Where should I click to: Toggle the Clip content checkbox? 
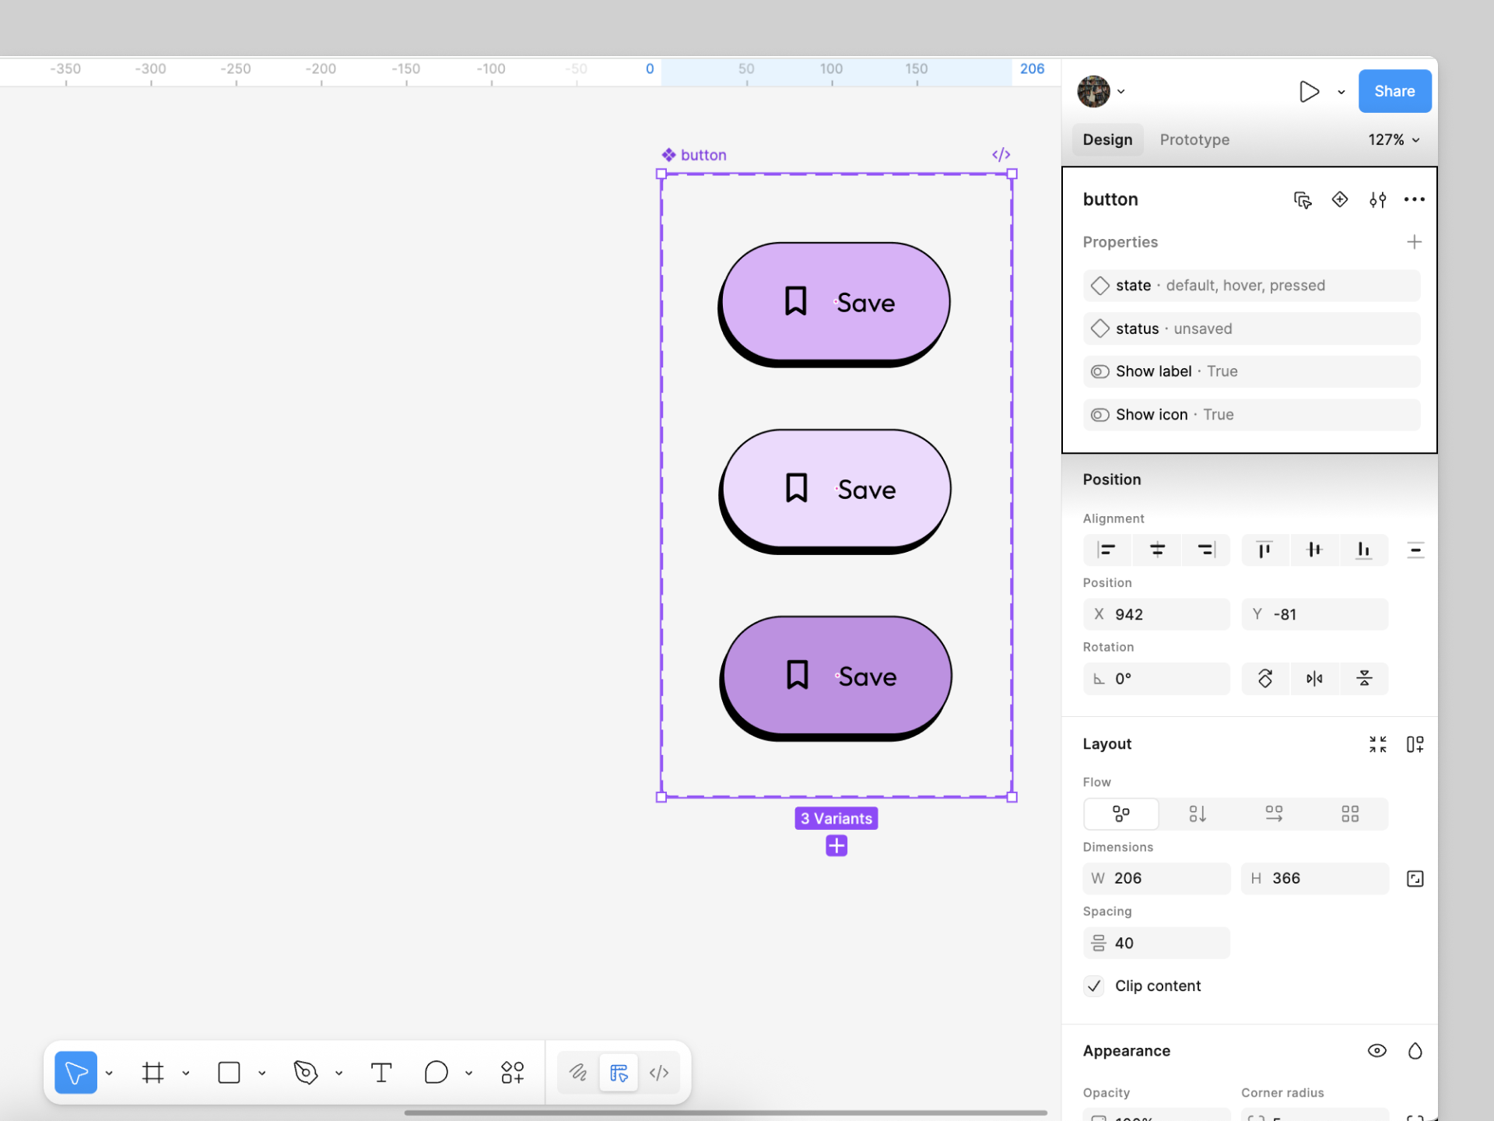tap(1094, 986)
